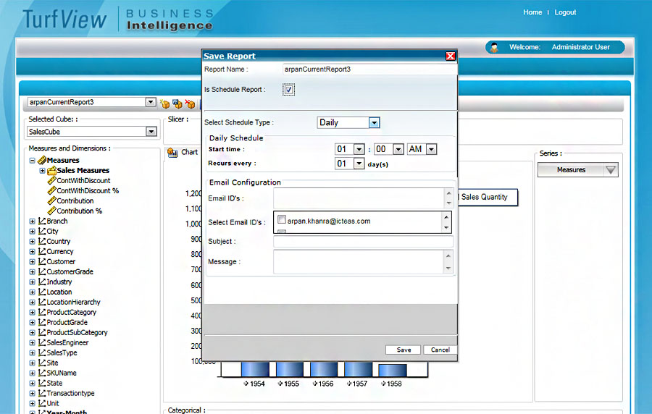This screenshot has height=414, width=652.
Task: Click the State dimension axis icon
Action: click(42, 383)
